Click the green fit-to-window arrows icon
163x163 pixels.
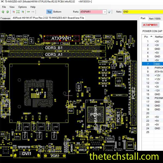(x=18, y=12)
